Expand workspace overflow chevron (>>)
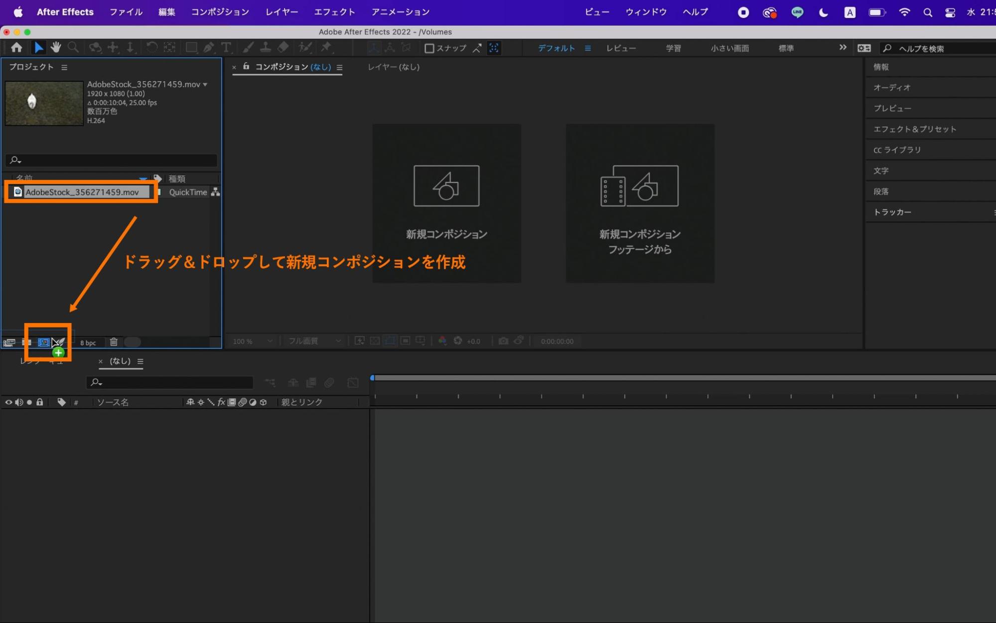This screenshot has height=623, width=996. pyautogui.click(x=843, y=48)
